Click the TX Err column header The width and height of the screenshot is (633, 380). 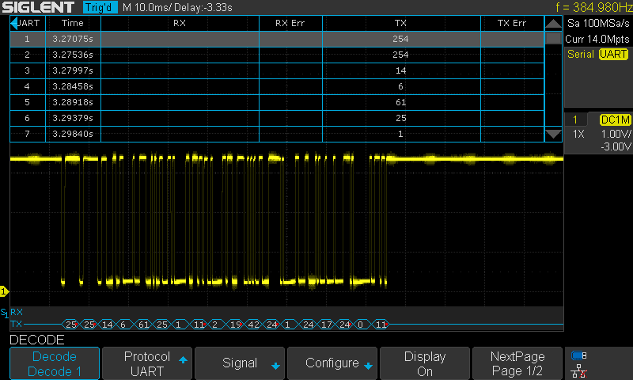pyautogui.click(x=512, y=23)
